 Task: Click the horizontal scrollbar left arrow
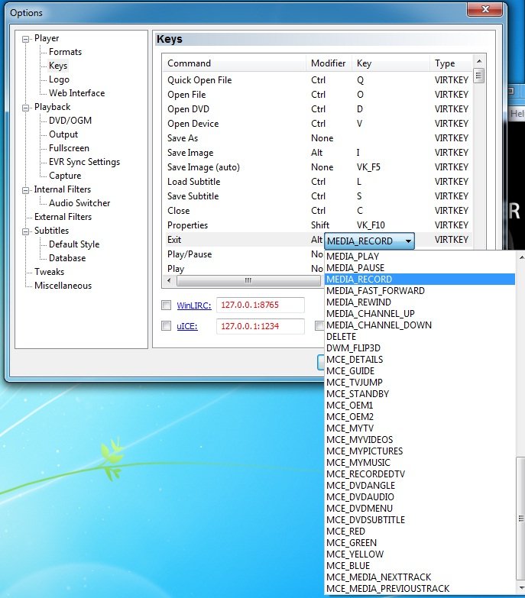(169, 281)
